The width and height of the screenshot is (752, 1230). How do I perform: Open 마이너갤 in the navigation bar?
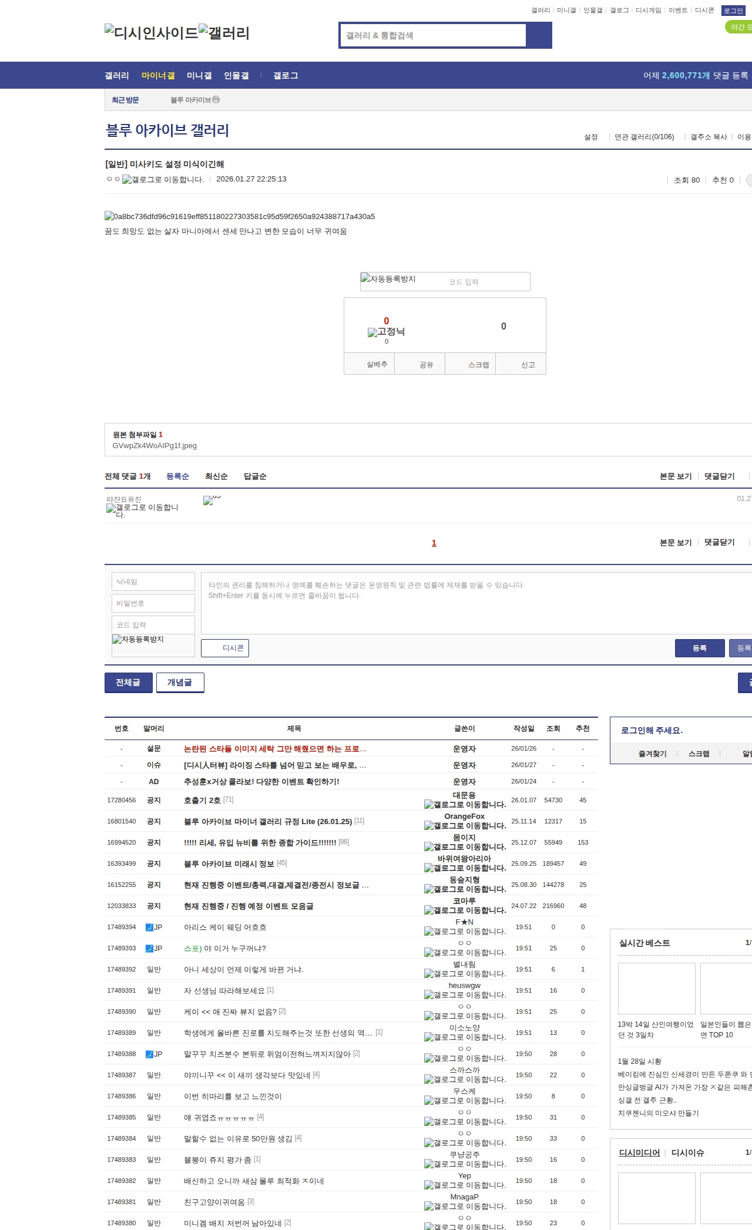[x=158, y=75]
